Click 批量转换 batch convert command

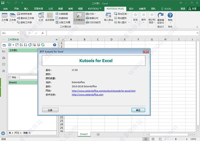(62, 18)
